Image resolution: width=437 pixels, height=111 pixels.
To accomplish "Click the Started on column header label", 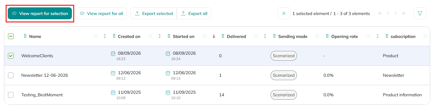I will [184, 37].
